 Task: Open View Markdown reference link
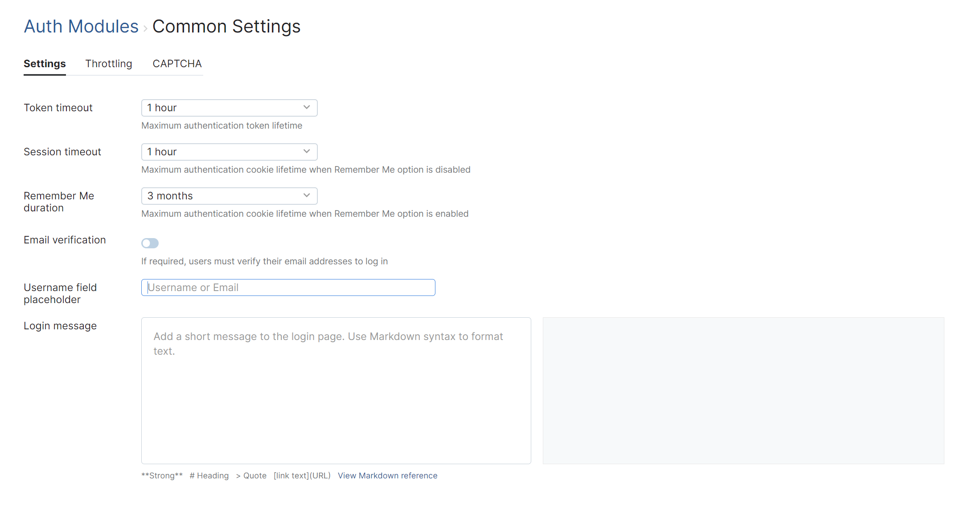(x=387, y=476)
